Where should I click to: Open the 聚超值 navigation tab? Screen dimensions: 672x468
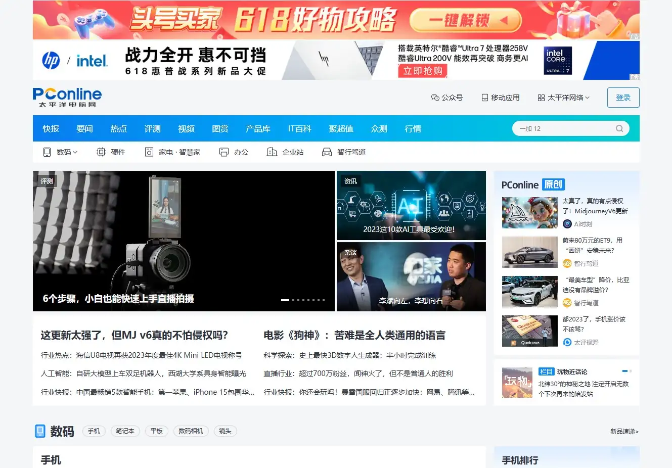coord(341,129)
